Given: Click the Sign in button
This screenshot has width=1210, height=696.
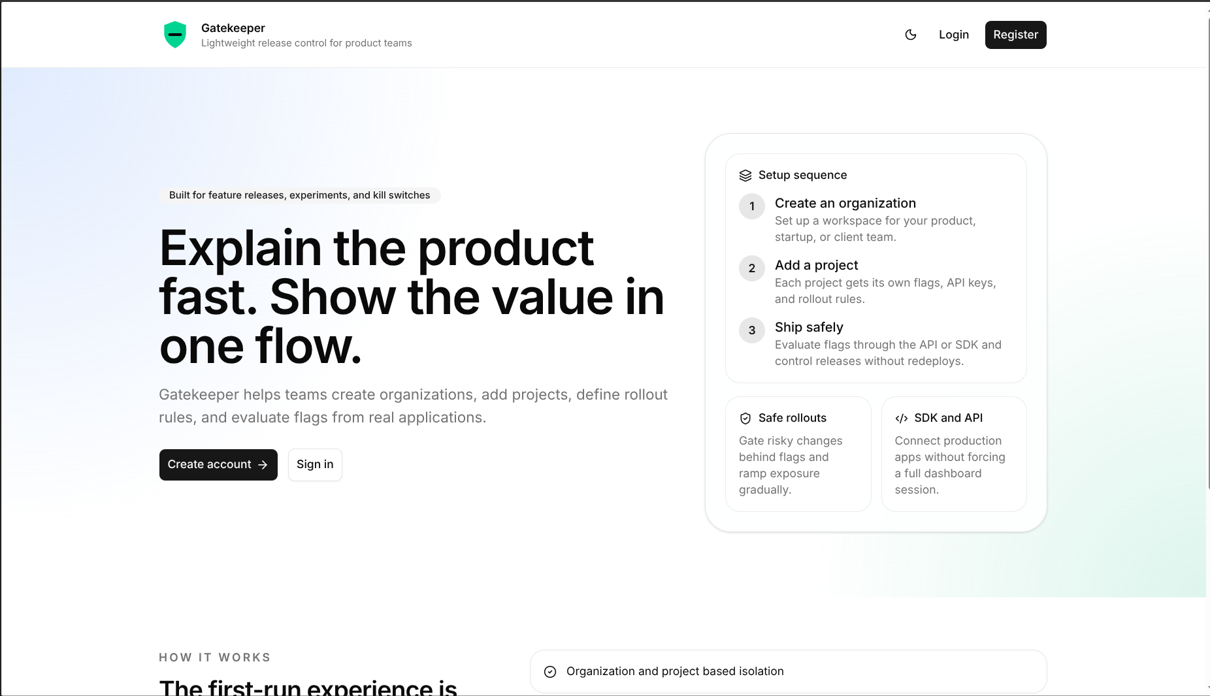Looking at the screenshot, I should 315,464.
